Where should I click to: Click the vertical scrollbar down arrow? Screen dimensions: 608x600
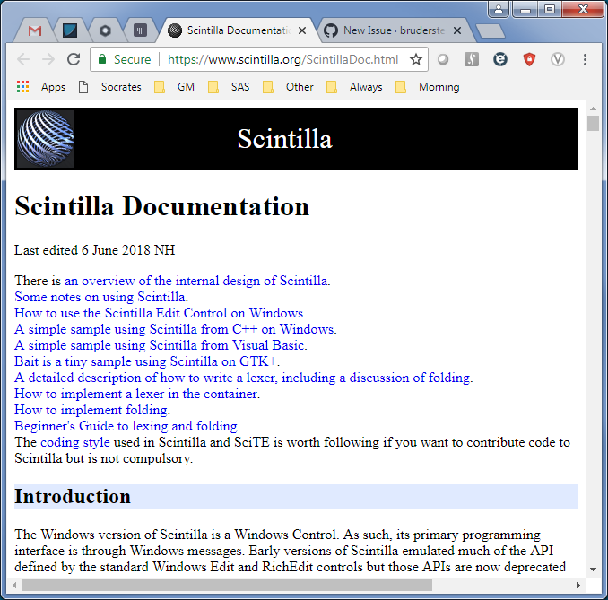pos(593,570)
